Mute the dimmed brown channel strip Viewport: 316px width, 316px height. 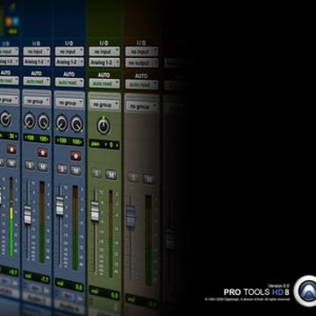[x=148, y=178]
